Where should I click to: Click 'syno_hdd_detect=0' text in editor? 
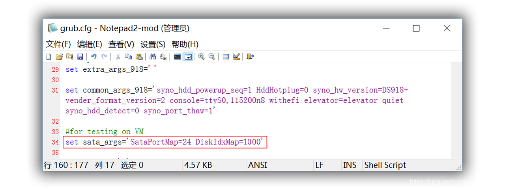click(x=103, y=111)
